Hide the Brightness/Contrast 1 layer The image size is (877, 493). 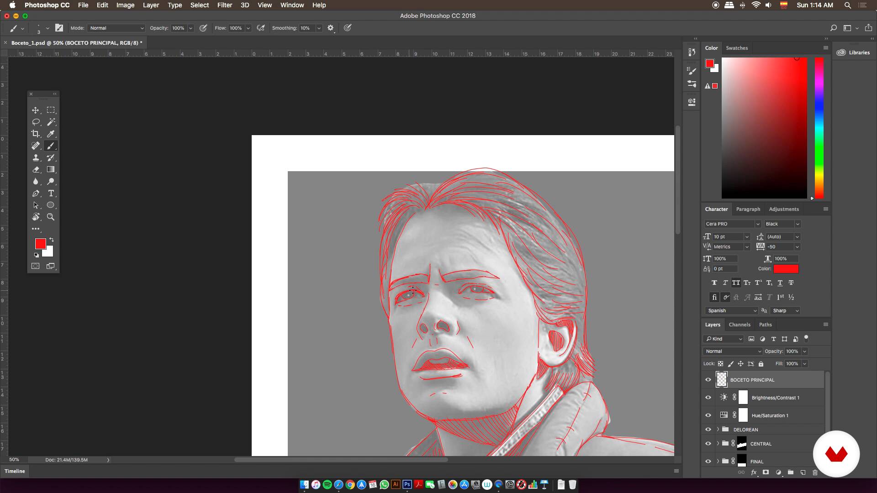point(708,398)
